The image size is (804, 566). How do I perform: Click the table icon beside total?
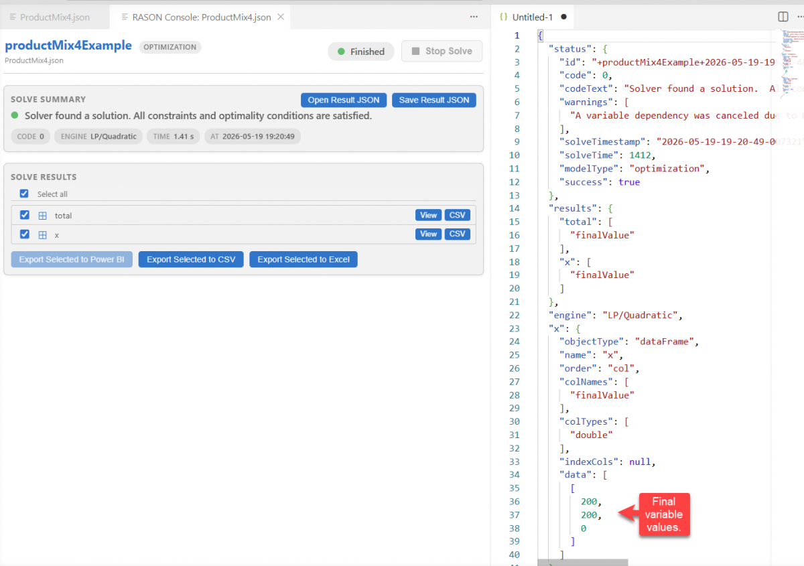click(x=42, y=216)
